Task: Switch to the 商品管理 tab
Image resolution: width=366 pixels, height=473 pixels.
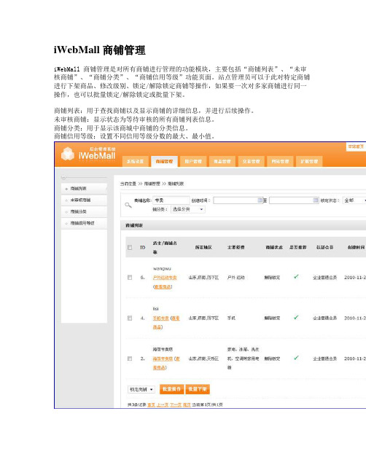Action: [x=222, y=161]
